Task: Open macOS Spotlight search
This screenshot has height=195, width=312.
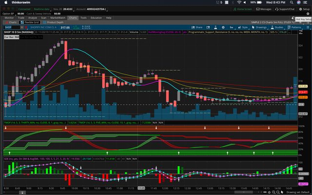Action: (x=292, y=2)
